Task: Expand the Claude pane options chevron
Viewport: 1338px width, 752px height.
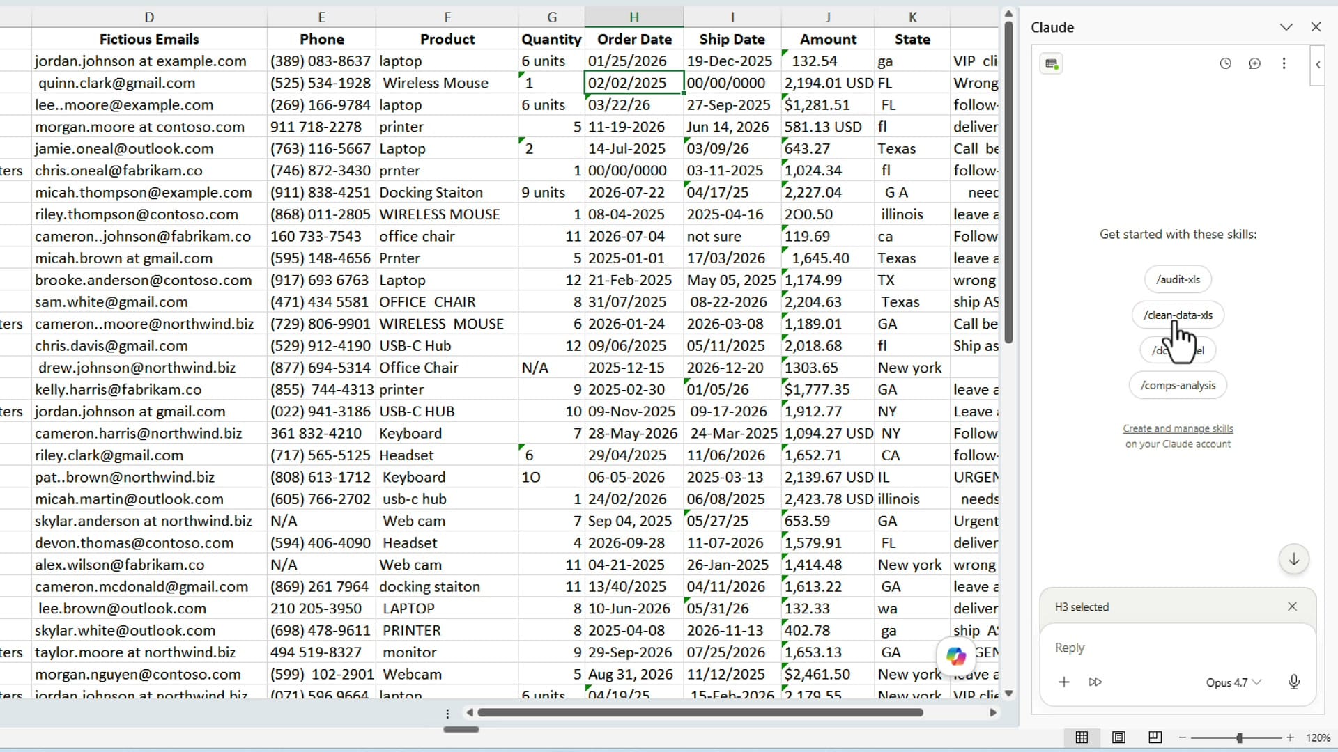Action: click(1286, 27)
